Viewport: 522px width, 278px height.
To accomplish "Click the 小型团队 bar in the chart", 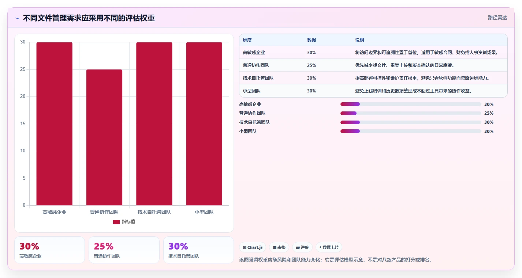I will (x=204, y=124).
